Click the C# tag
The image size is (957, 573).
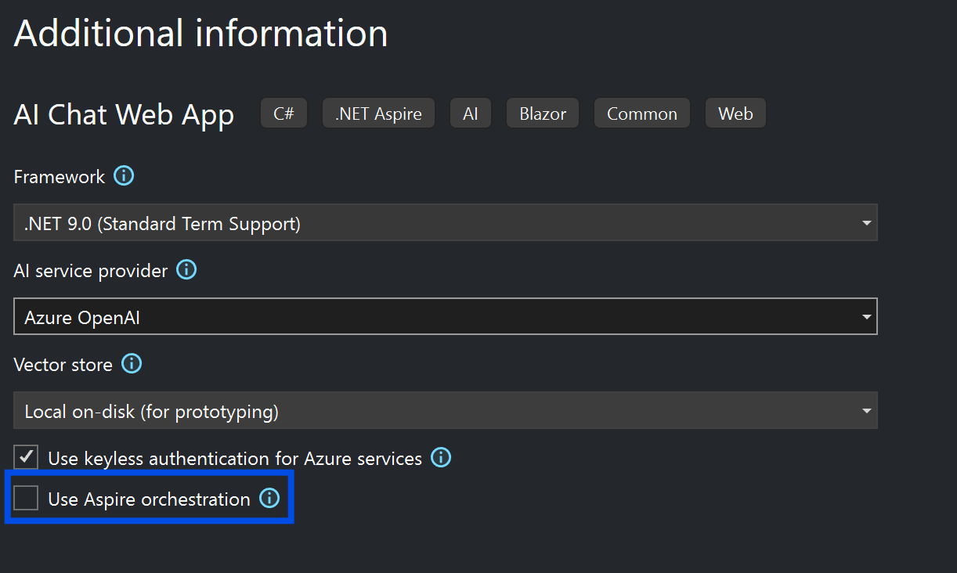click(x=283, y=114)
